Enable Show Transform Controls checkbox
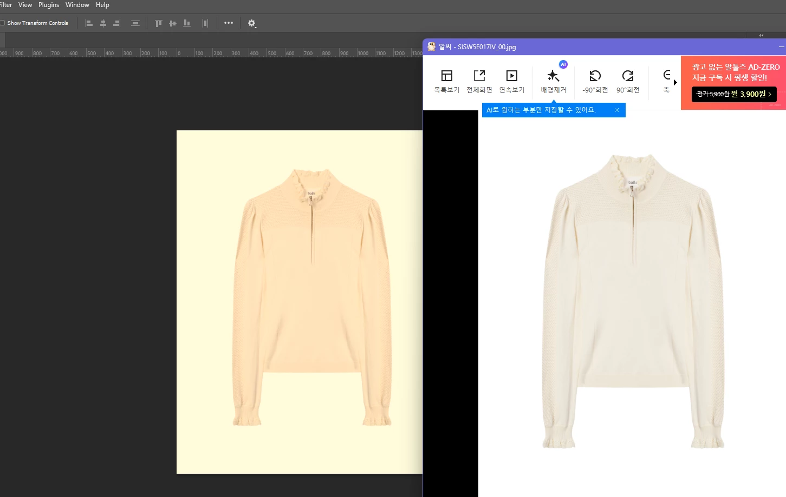Screen dimensions: 786x497 [x=3, y=23]
